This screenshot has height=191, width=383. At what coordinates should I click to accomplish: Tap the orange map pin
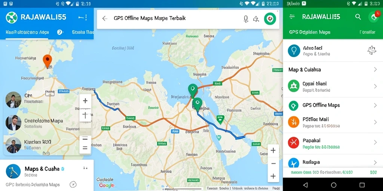pos(48,61)
